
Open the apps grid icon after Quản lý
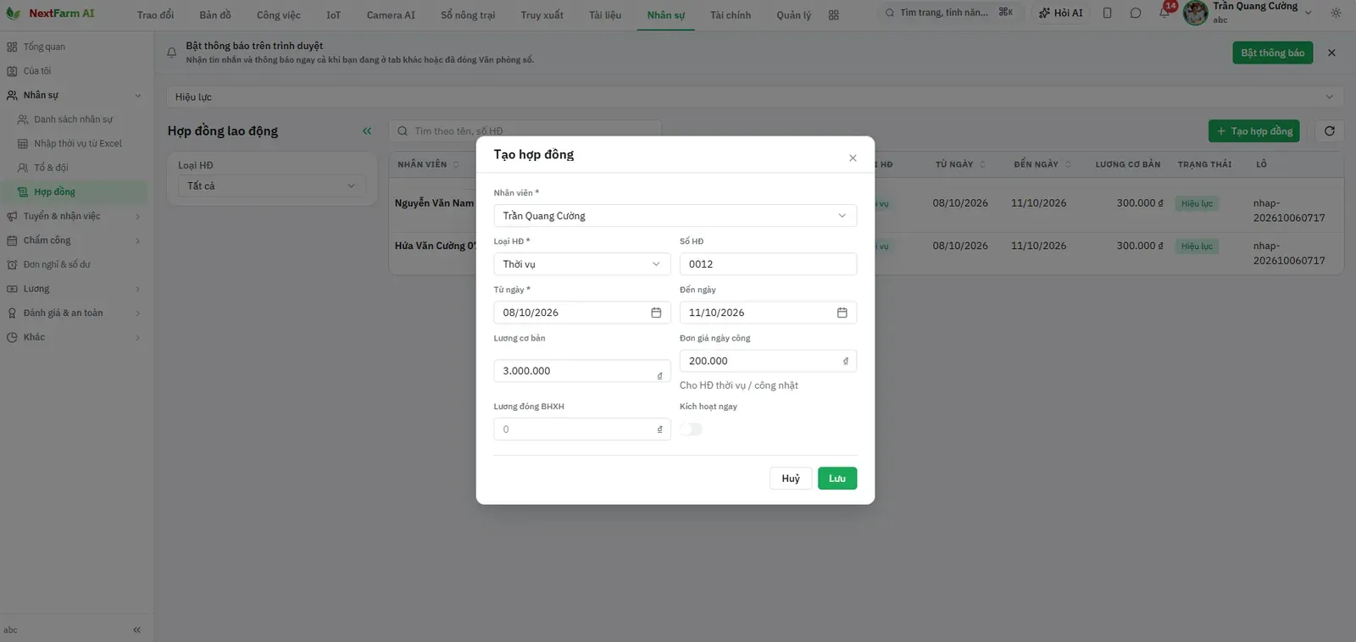(x=834, y=15)
